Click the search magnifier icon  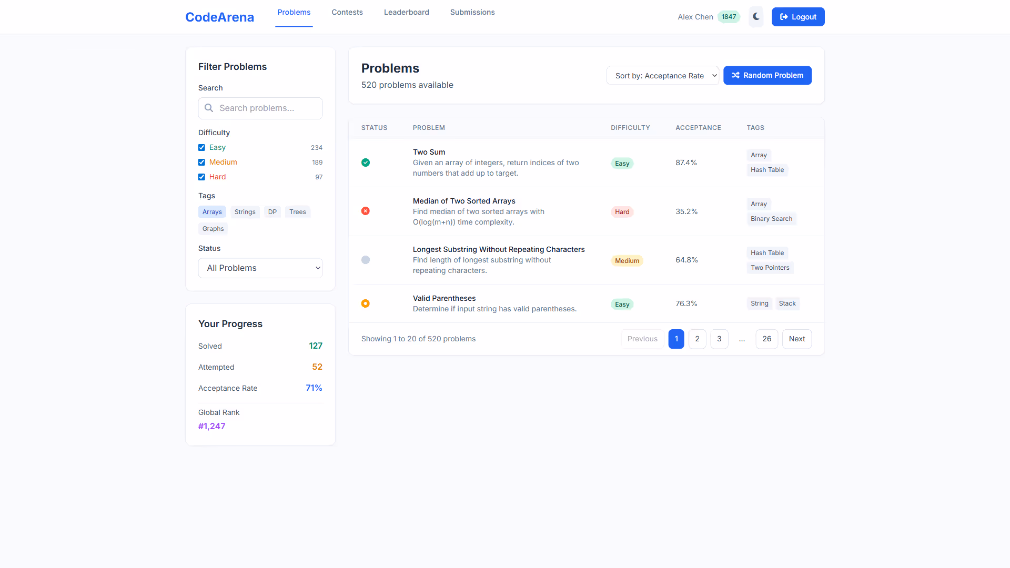(209, 108)
